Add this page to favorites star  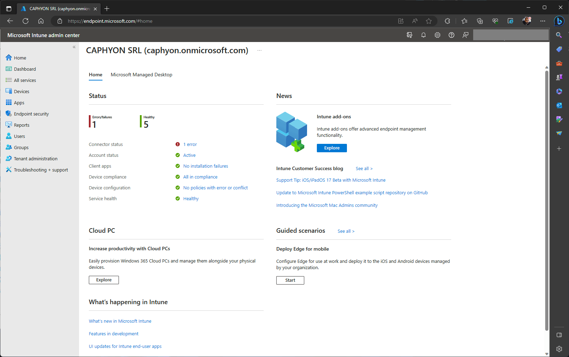429,21
